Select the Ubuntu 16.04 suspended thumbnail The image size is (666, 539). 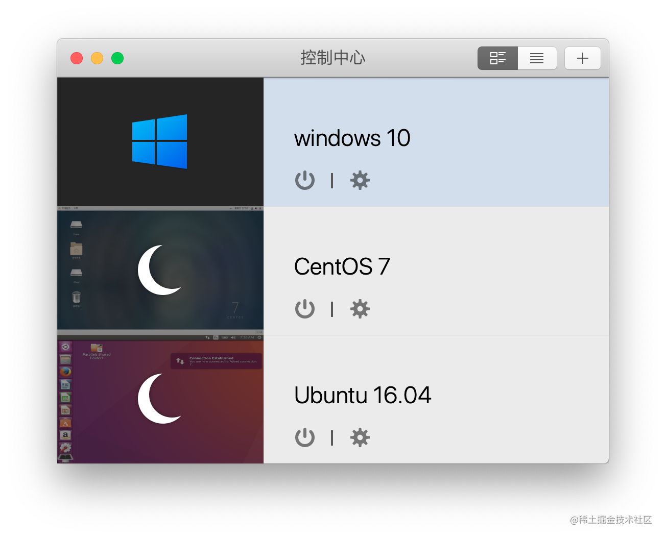click(160, 399)
